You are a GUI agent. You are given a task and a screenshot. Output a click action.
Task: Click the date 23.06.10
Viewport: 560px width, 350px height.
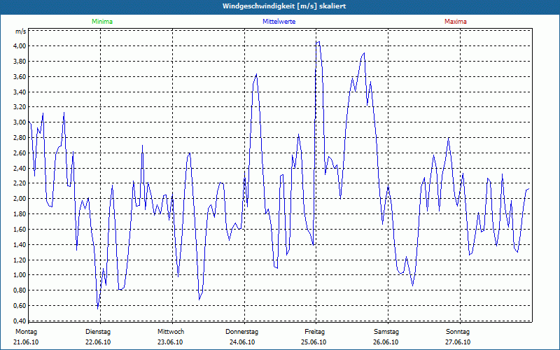170,342
